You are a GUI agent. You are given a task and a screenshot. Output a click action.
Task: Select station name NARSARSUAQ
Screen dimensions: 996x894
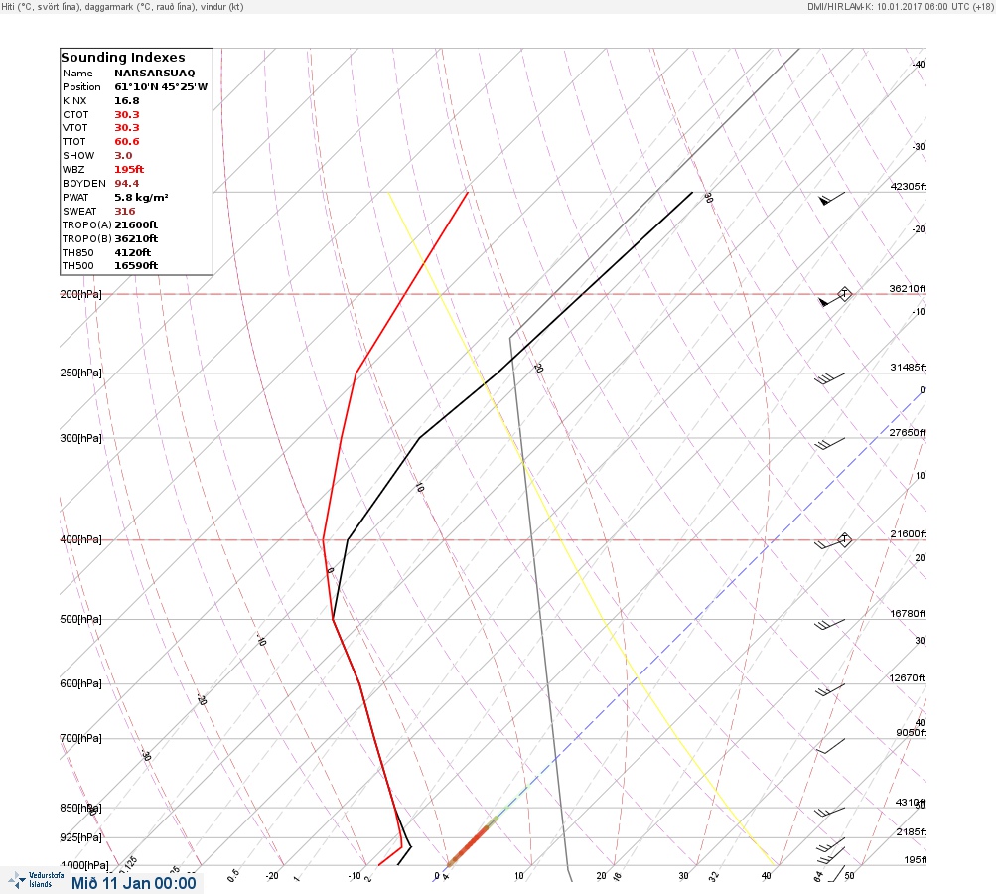(154, 74)
